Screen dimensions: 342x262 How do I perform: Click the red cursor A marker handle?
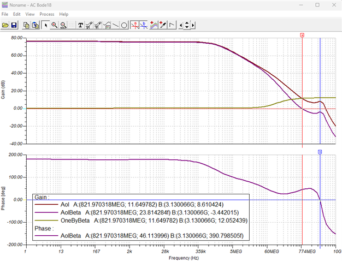302,35
